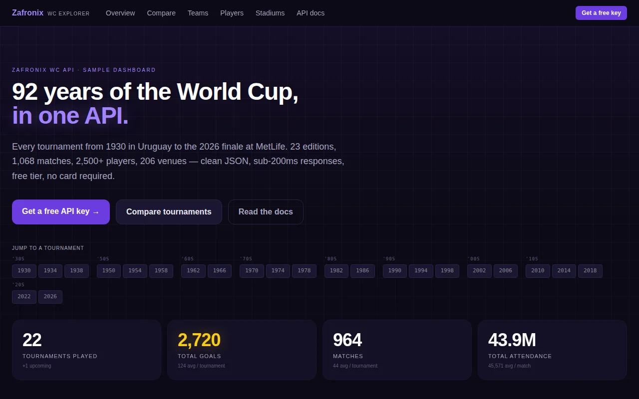639x399 pixels.
Task: Jump to the 2002 tournament
Action: tap(479, 271)
